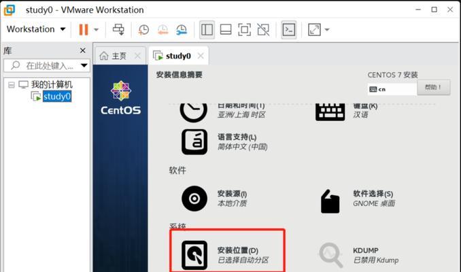
Task: Close the 主页 home tab
Action: pyautogui.click(x=137, y=56)
